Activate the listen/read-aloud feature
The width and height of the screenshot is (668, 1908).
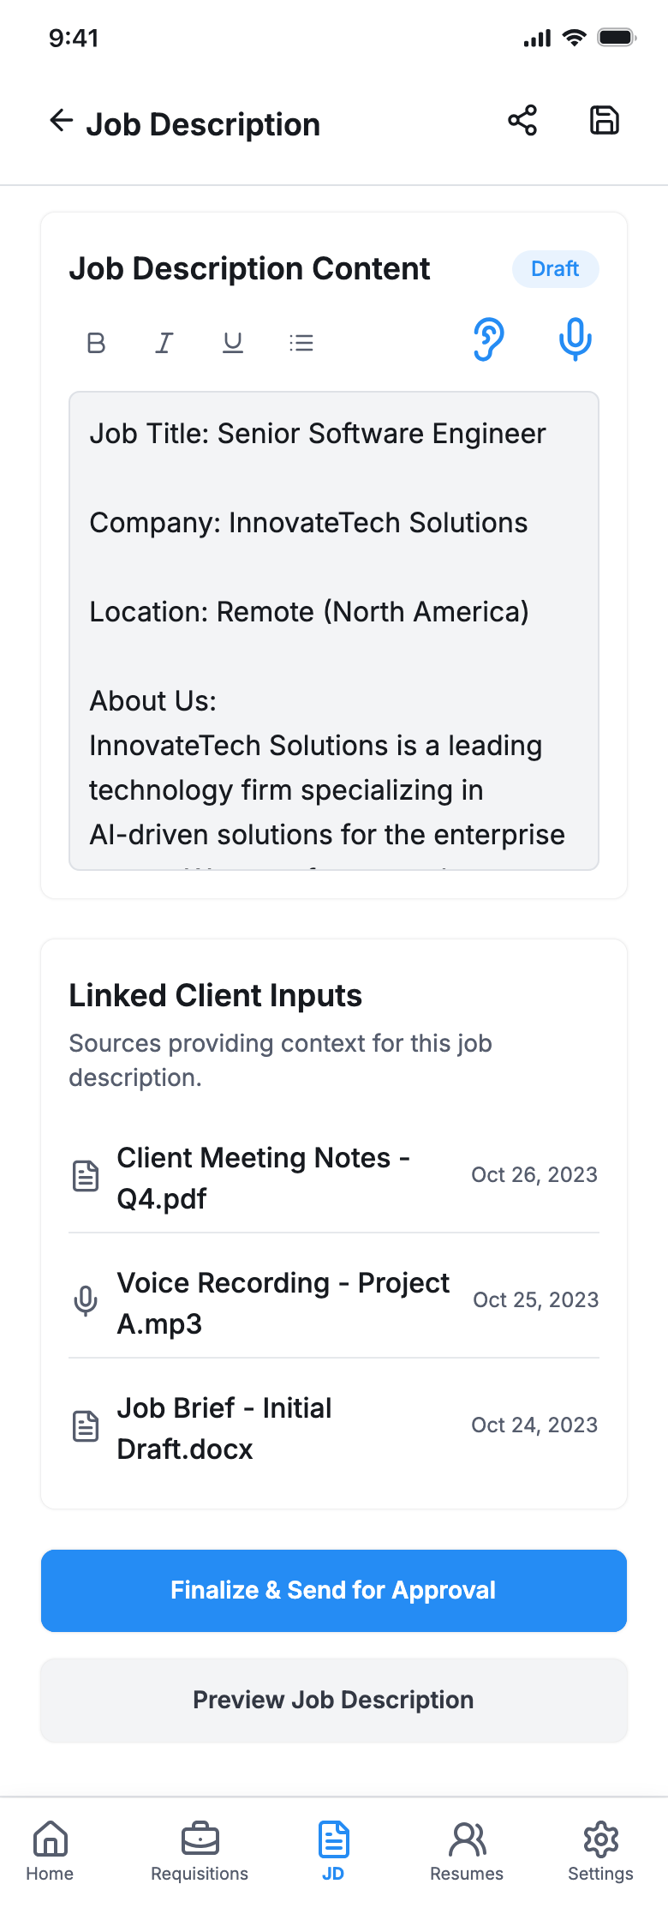(x=486, y=339)
